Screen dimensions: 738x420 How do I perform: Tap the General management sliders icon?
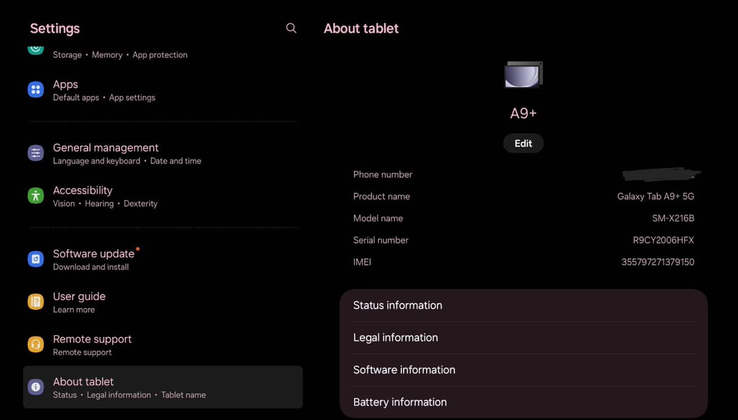pos(36,153)
